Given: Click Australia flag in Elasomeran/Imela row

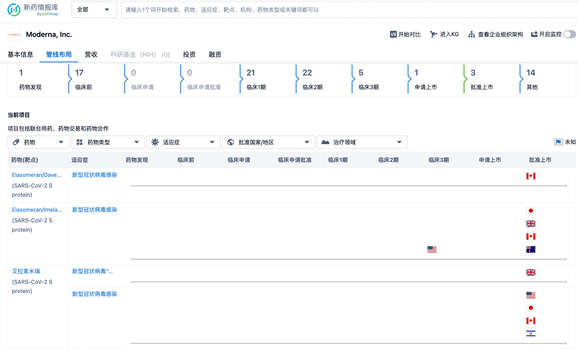Looking at the screenshot, I should [531, 249].
